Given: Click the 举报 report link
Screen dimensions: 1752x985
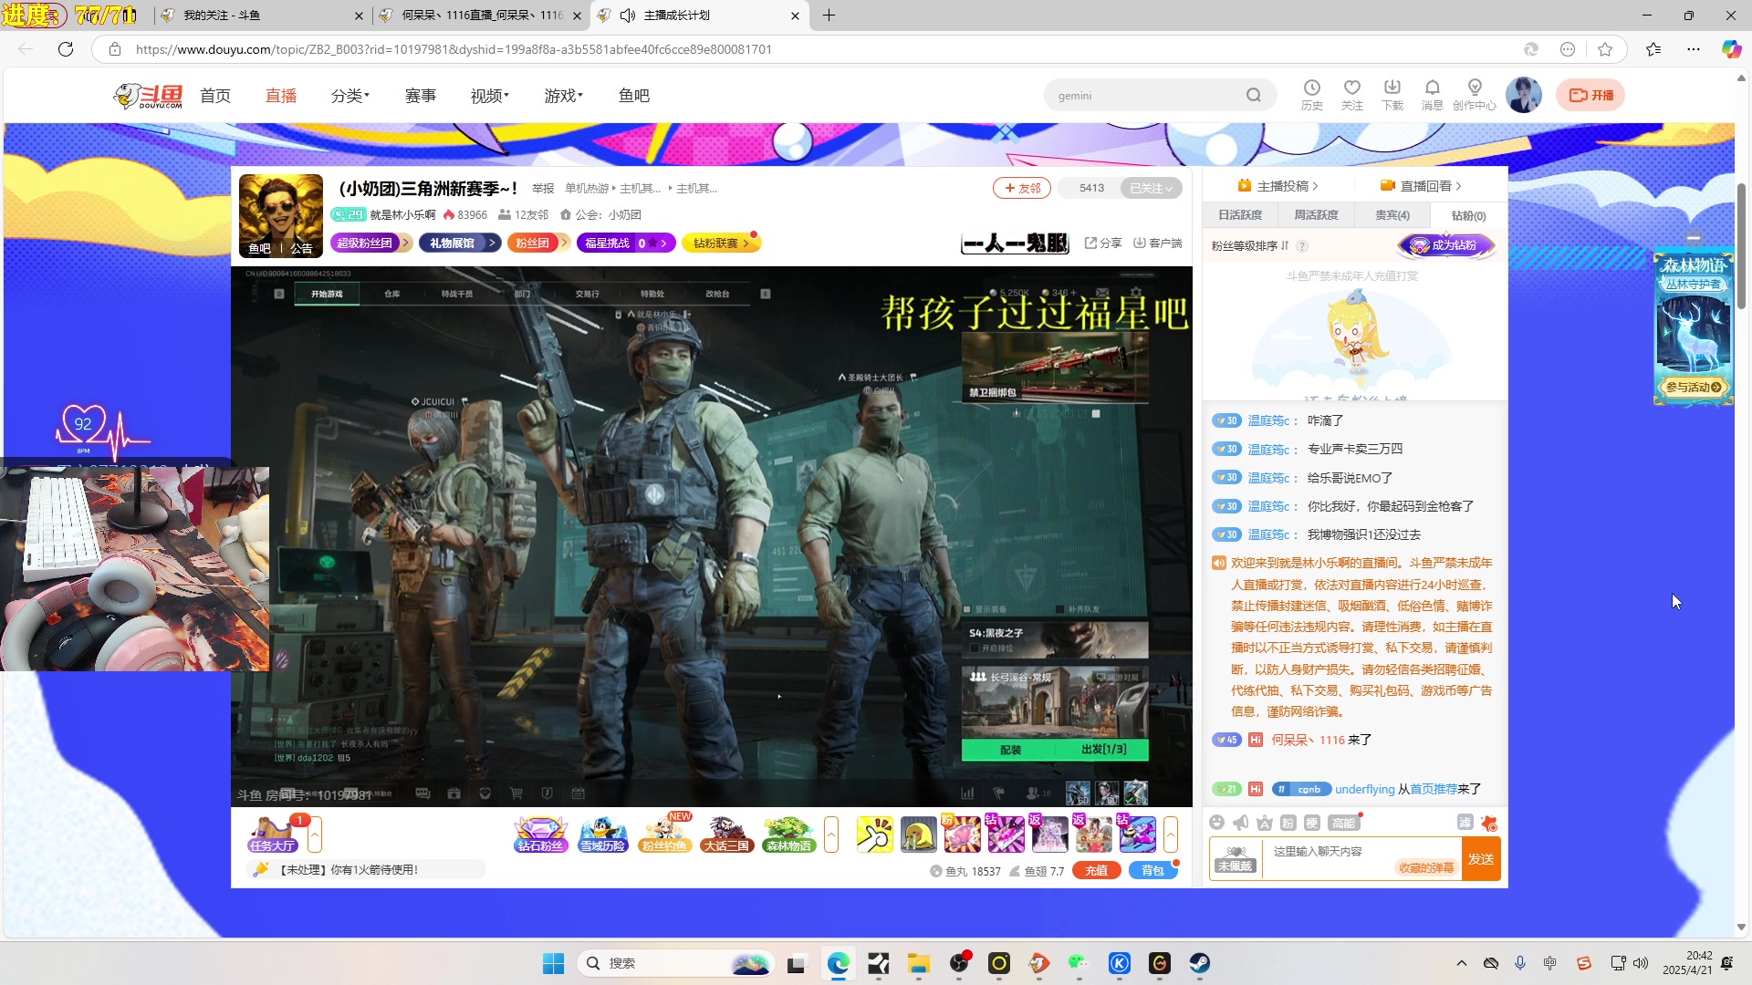Looking at the screenshot, I should click(543, 189).
